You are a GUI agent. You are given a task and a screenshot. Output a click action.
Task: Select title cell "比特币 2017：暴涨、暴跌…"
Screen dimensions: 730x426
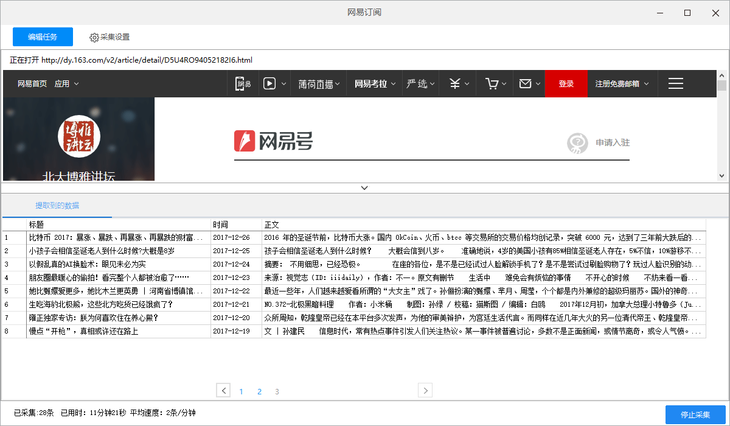(119, 237)
